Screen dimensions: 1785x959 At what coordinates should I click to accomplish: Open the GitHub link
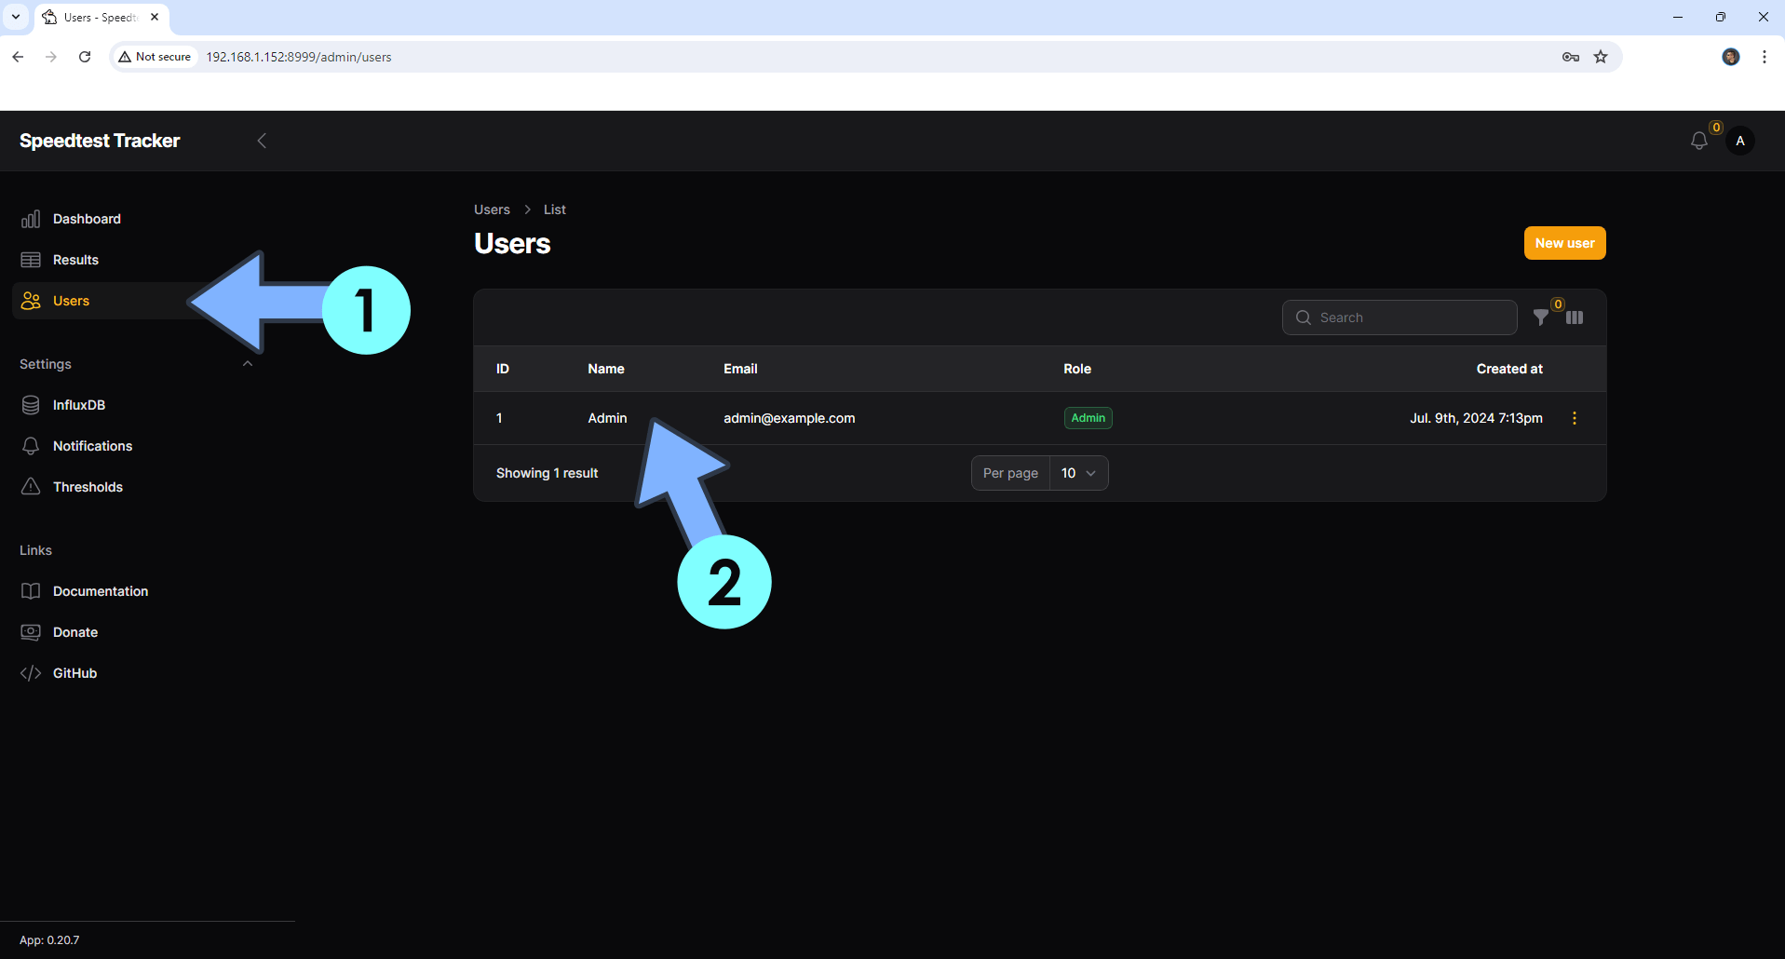coord(74,673)
